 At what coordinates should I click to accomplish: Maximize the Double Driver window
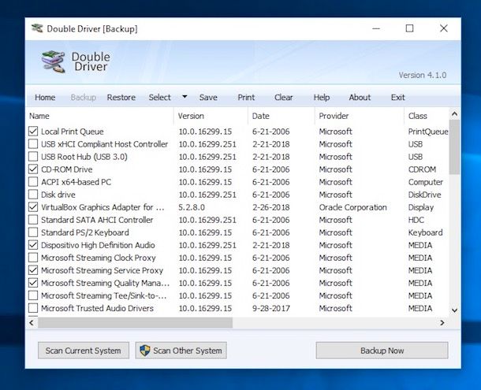click(409, 28)
